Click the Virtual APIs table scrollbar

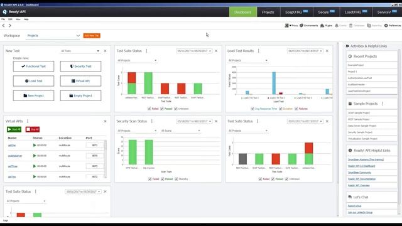point(106,159)
